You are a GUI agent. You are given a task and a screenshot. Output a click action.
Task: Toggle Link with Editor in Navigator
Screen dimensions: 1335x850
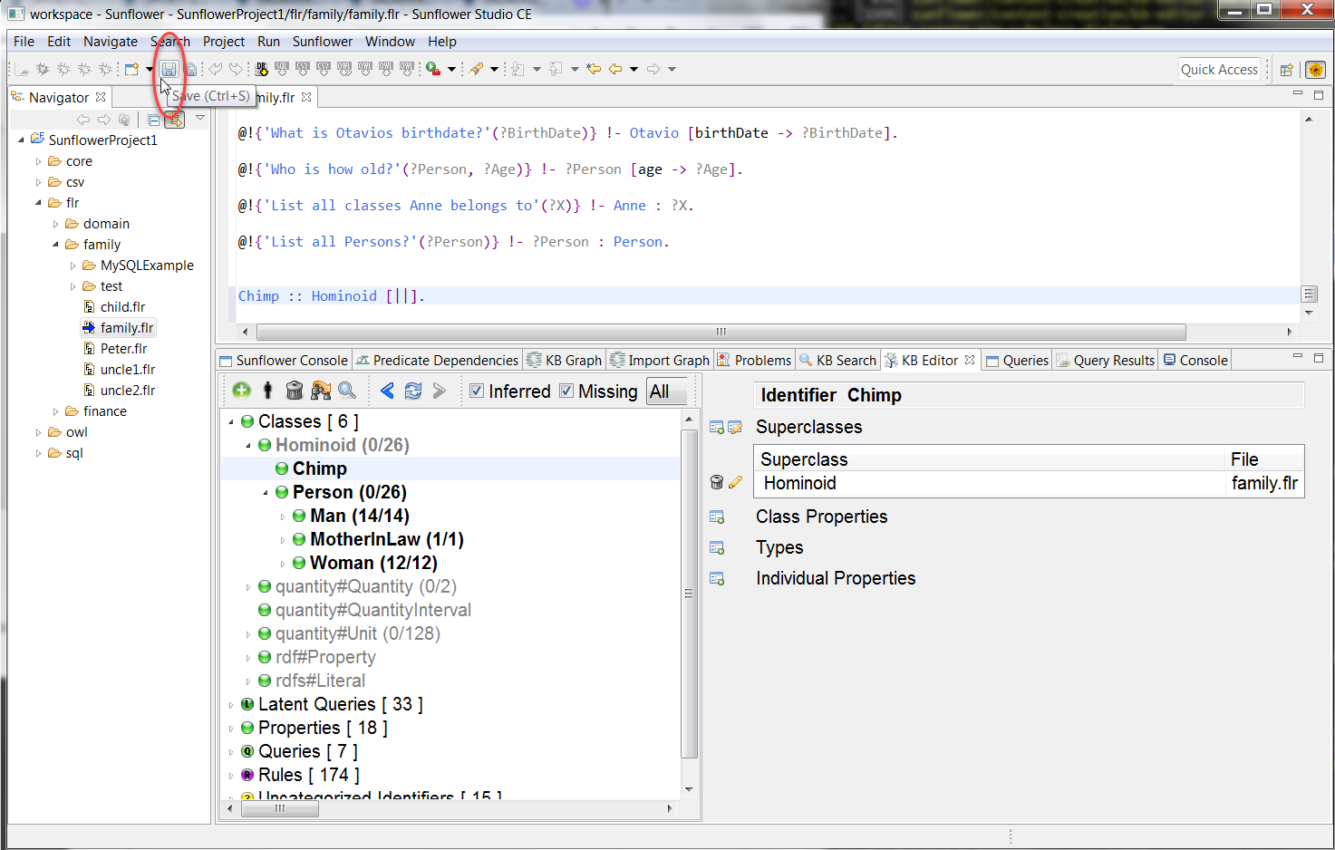[174, 120]
